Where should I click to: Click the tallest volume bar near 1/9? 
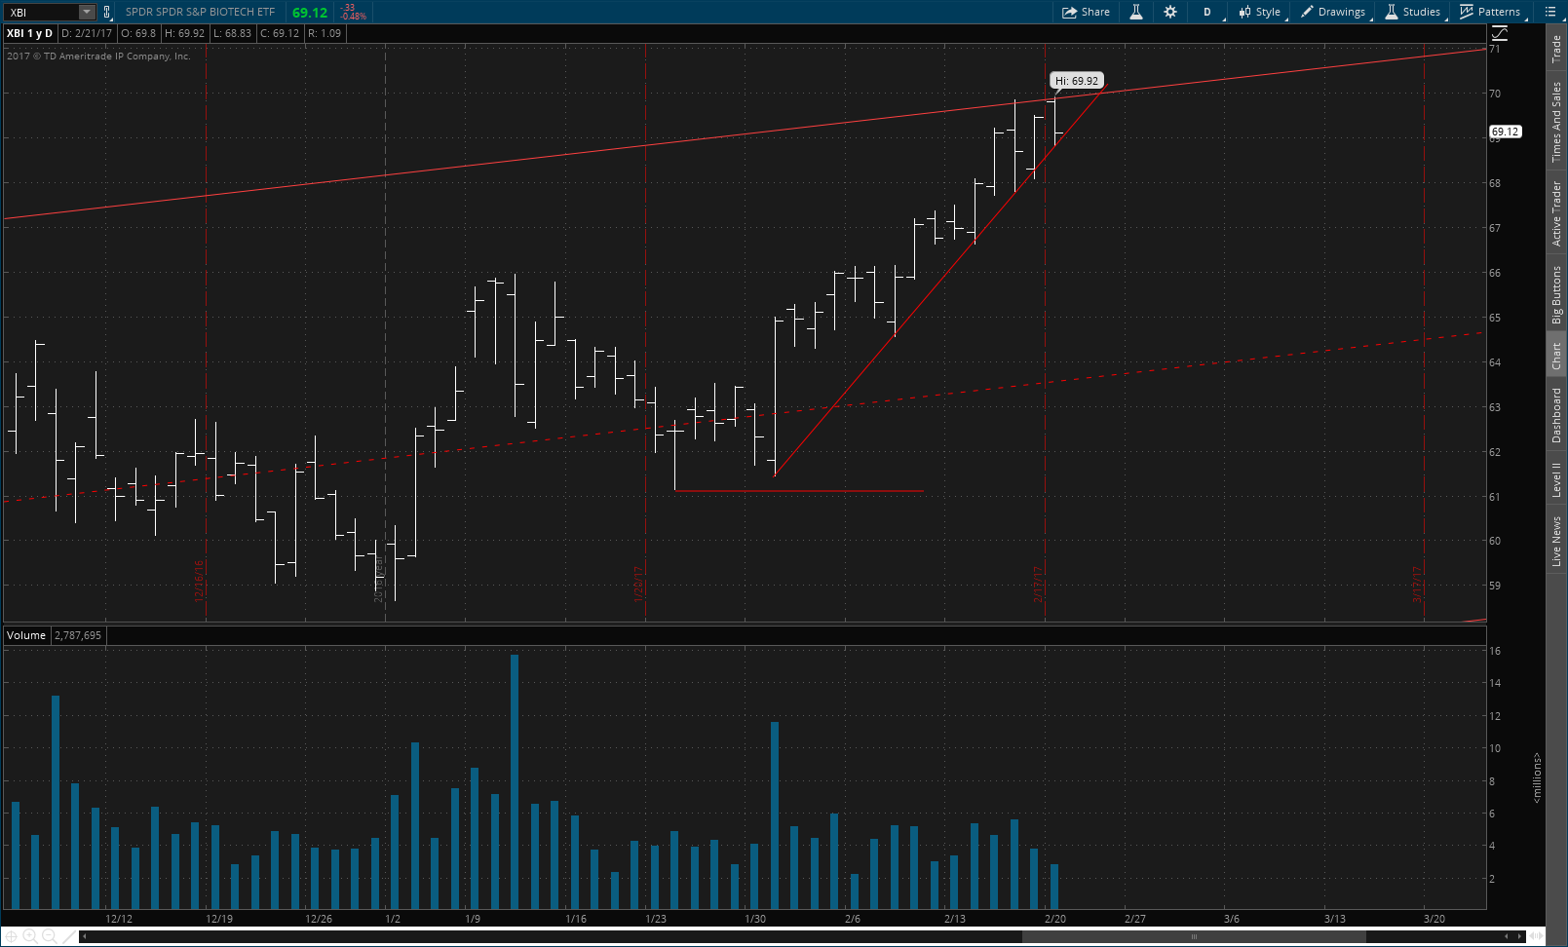click(515, 781)
